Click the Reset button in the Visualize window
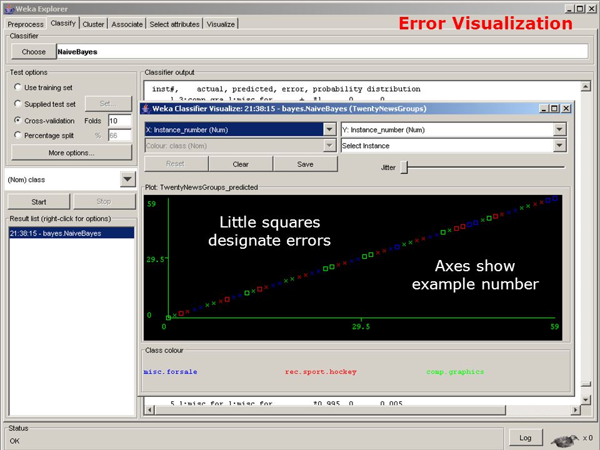 click(x=176, y=164)
